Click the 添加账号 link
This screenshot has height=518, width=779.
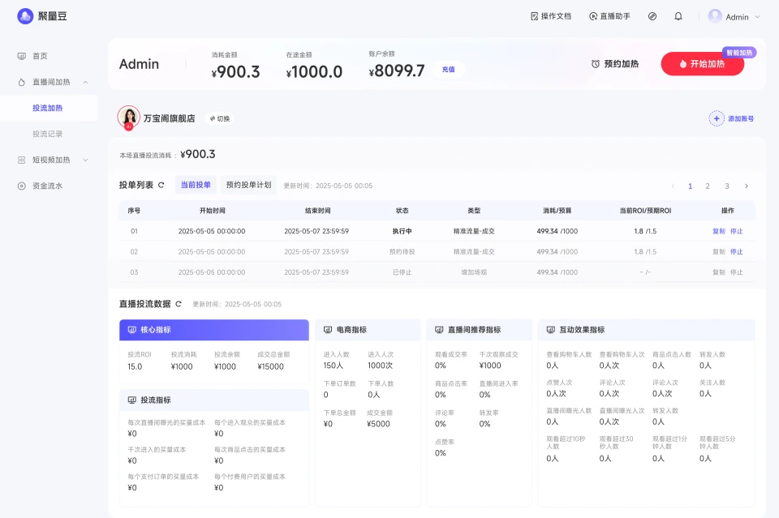[741, 118]
